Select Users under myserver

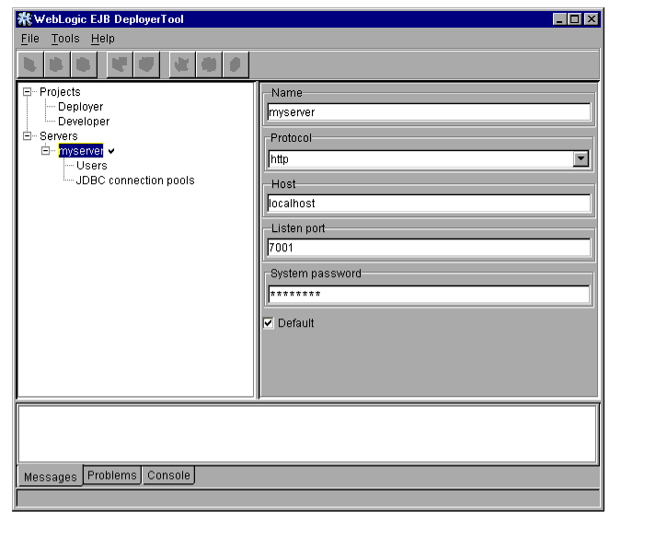tap(92, 166)
